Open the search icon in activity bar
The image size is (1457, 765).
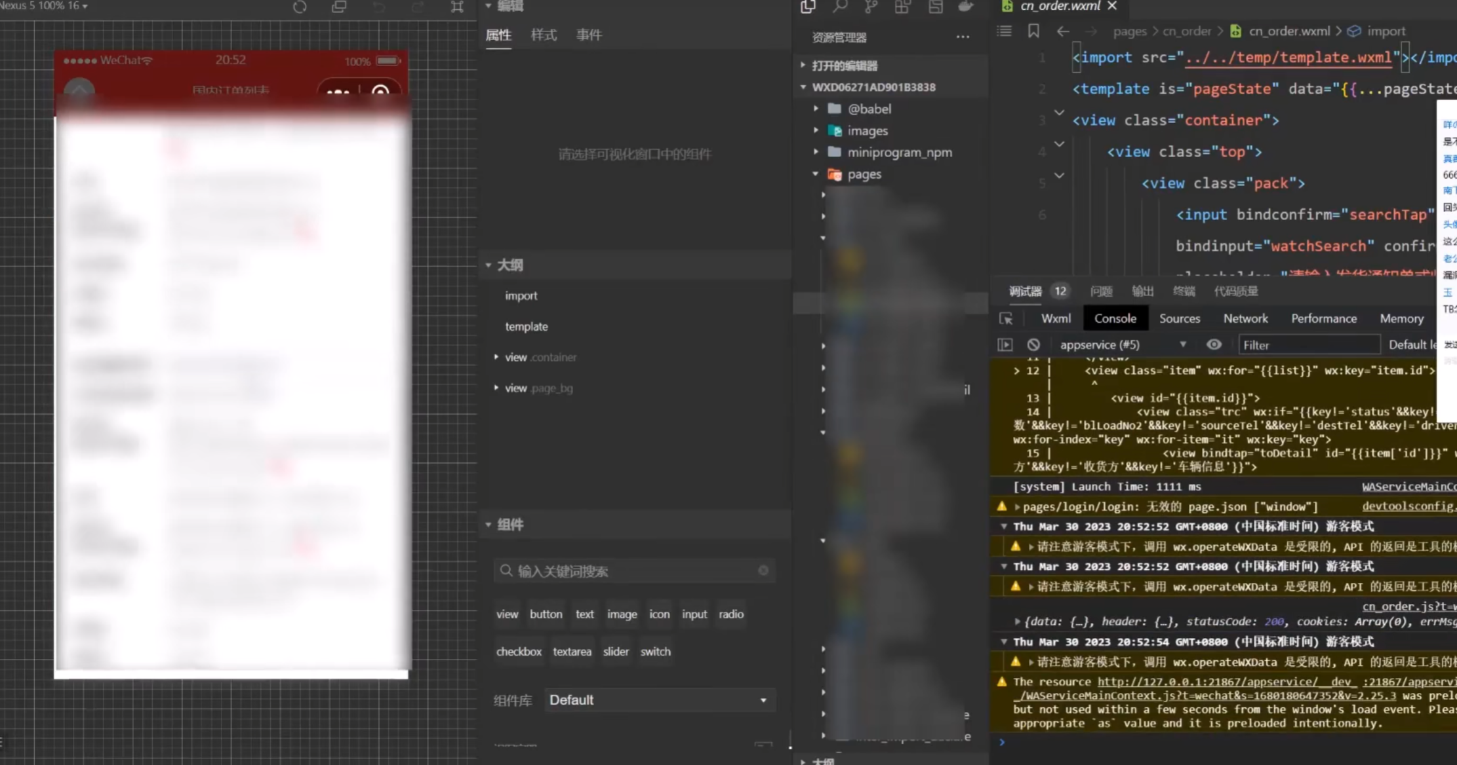coord(839,7)
